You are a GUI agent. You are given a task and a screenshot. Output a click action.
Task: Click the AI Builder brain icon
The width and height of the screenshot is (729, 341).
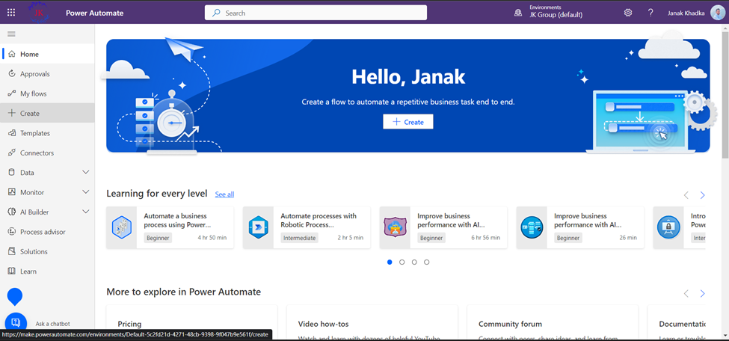tap(12, 212)
